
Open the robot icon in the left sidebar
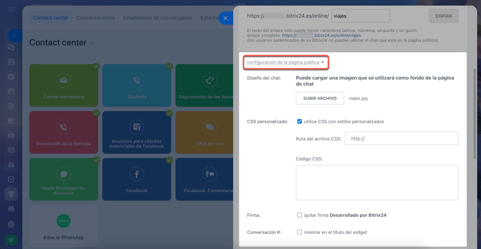click(11, 209)
